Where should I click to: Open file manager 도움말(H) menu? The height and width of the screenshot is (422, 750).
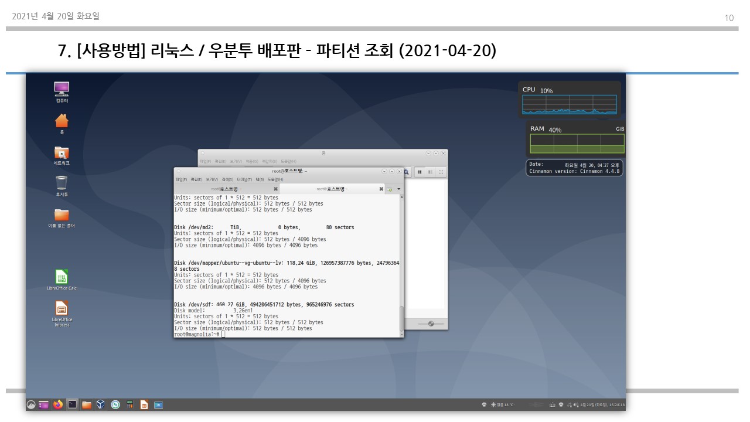288,161
